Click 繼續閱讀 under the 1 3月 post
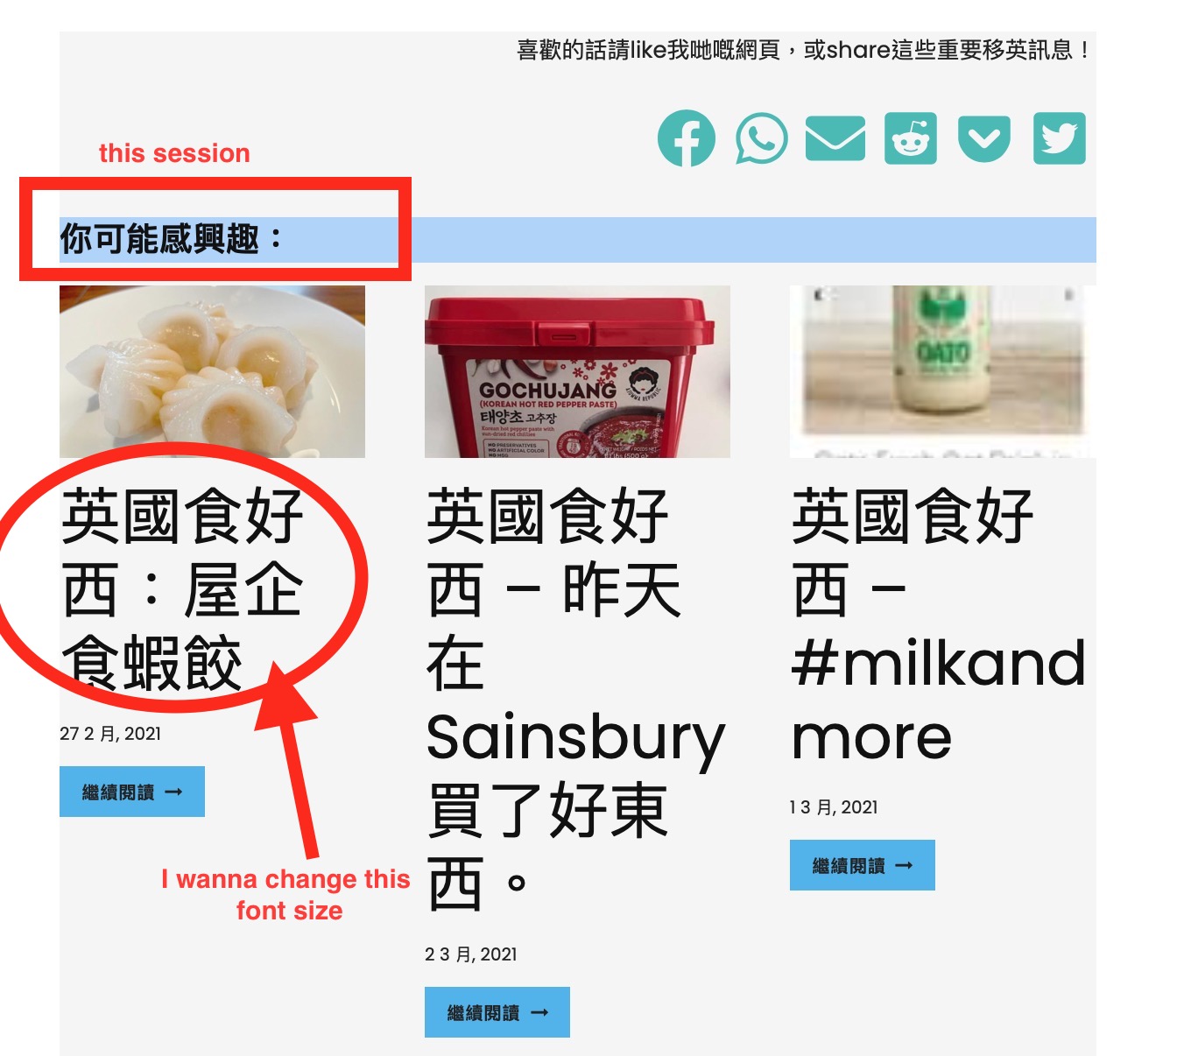Viewport: 1191px width, 1056px height. pyautogui.click(x=863, y=865)
